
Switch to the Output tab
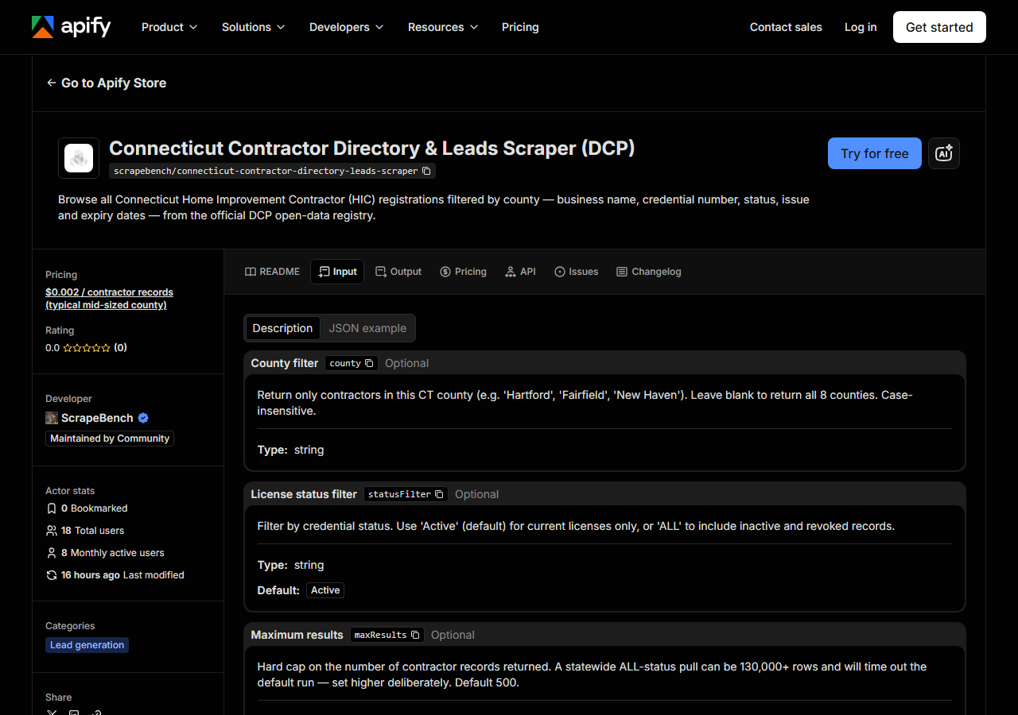click(x=398, y=272)
